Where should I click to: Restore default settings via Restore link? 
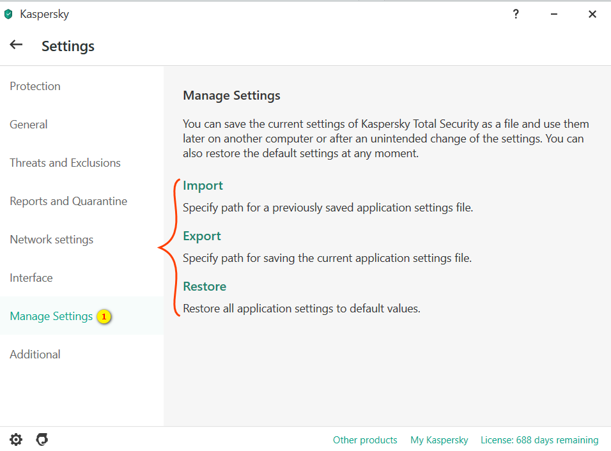point(205,287)
